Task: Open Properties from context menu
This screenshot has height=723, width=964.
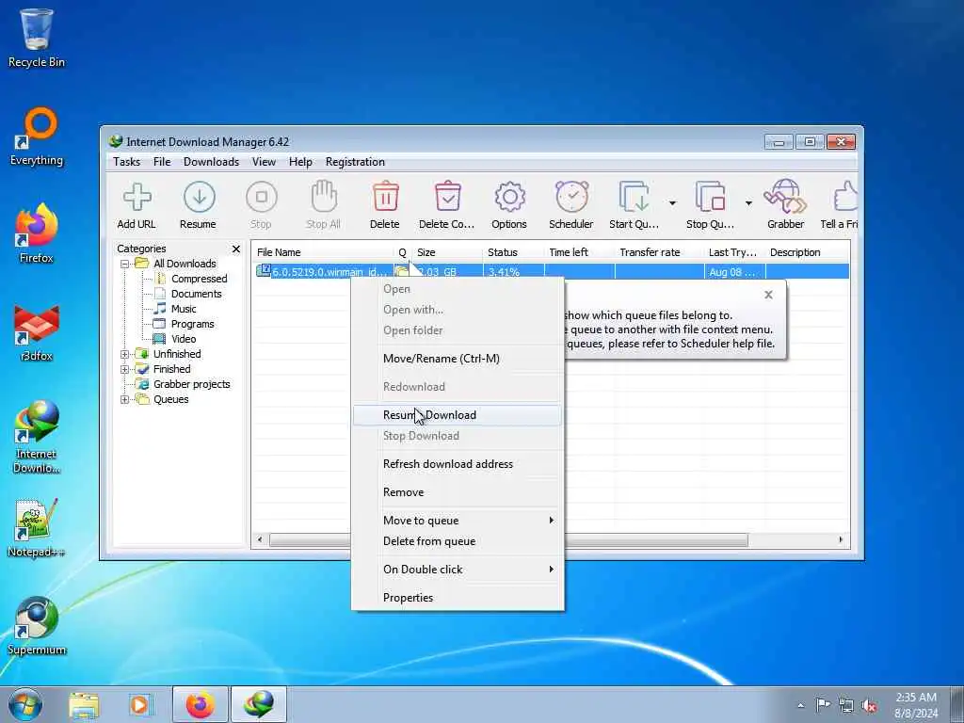Action: (x=458, y=598)
